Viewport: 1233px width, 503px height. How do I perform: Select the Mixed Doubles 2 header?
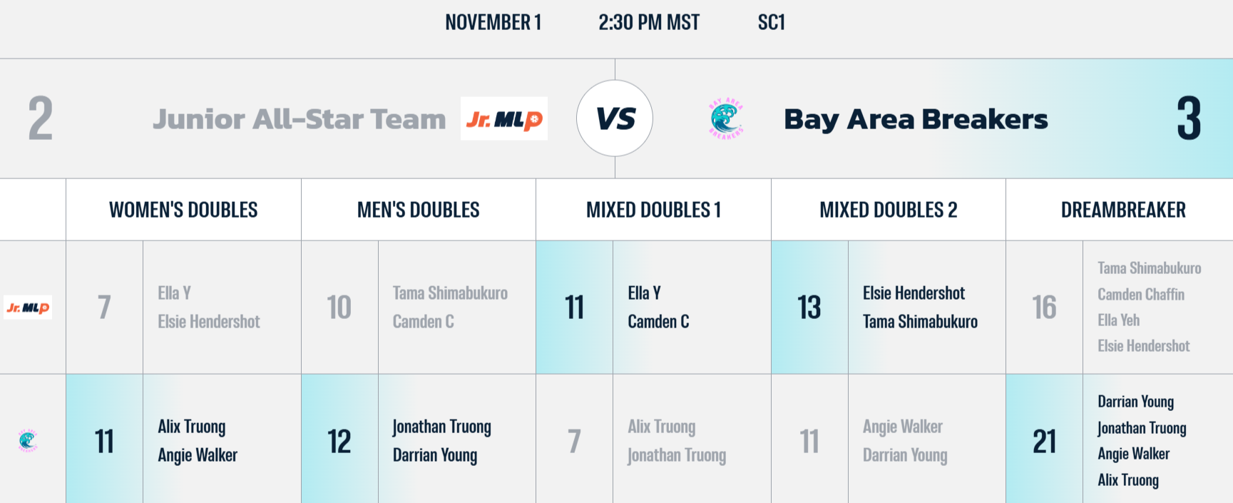tap(888, 210)
